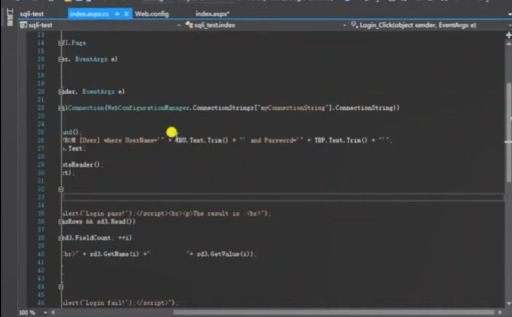Open the document tab overflow list arrow
The height and width of the screenshot is (317, 512).
click(509, 14)
